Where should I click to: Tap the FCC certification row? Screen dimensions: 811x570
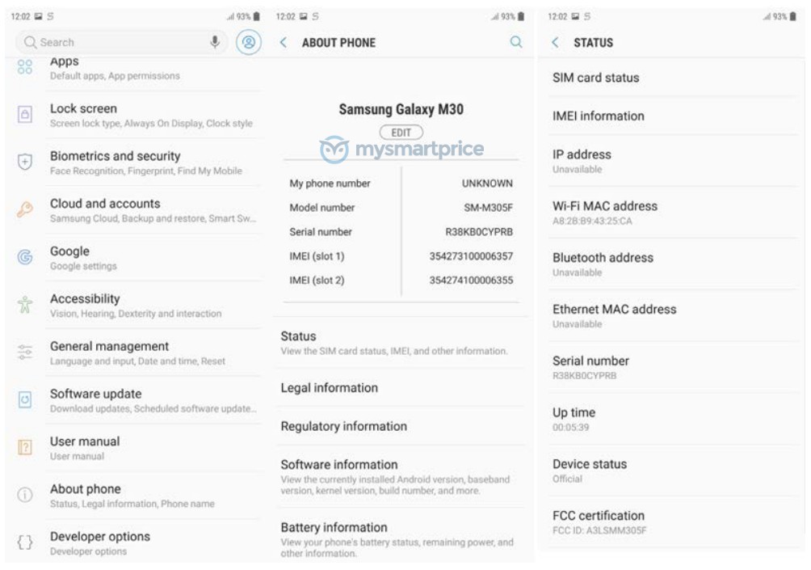pos(672,521)
